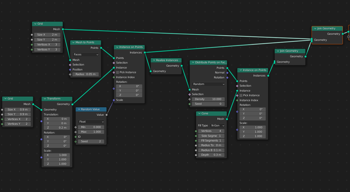Image resolution: width=350 pixels, height=192 pixels.
Task: Select the Realize Instances node by its header
Action: (168, 60)
